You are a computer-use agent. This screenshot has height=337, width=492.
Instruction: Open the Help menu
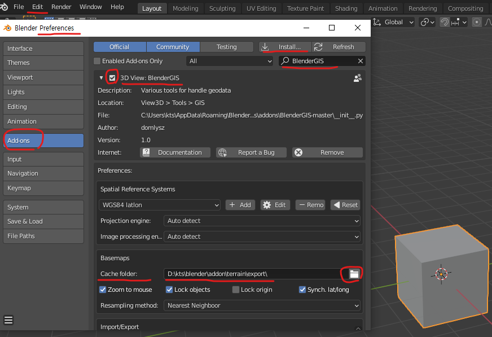(117, 7)
